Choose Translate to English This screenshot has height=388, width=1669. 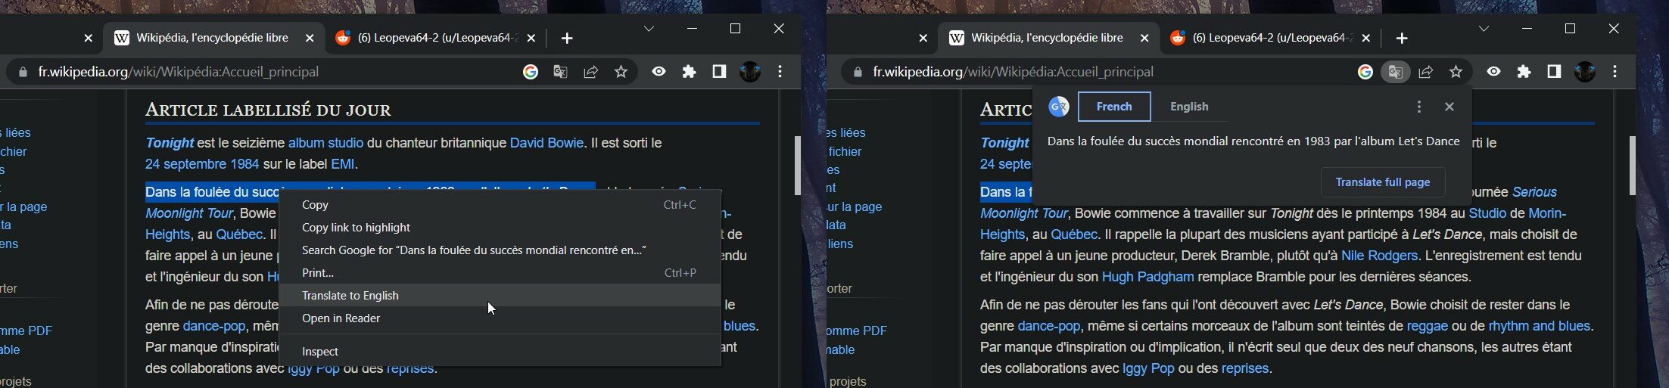[500, 295]
